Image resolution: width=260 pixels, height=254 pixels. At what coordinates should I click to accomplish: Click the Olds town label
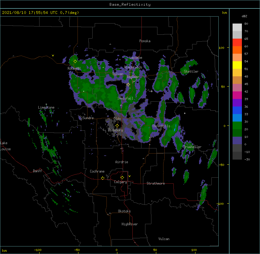click(x=117, y=119)
